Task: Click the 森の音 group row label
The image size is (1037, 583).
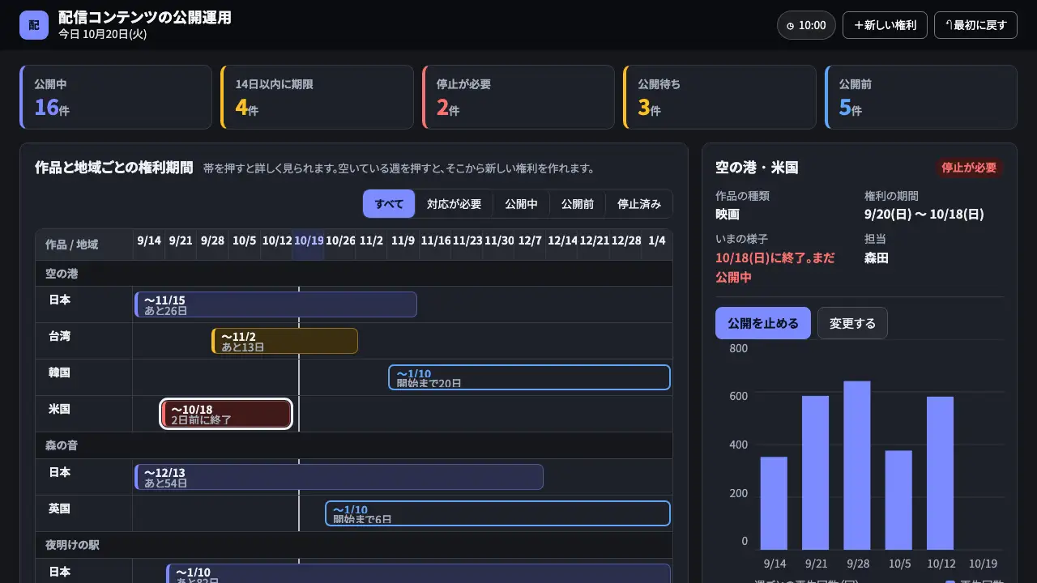Action: [x=62, y=445]
